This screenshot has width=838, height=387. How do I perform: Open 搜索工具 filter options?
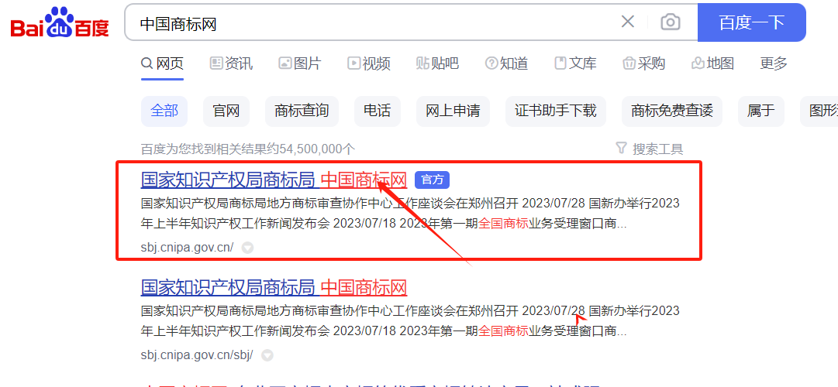(x=650, y=149)
